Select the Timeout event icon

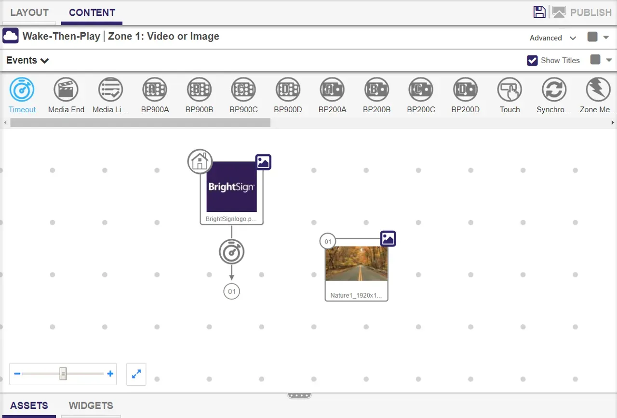(x=22, y=90)
